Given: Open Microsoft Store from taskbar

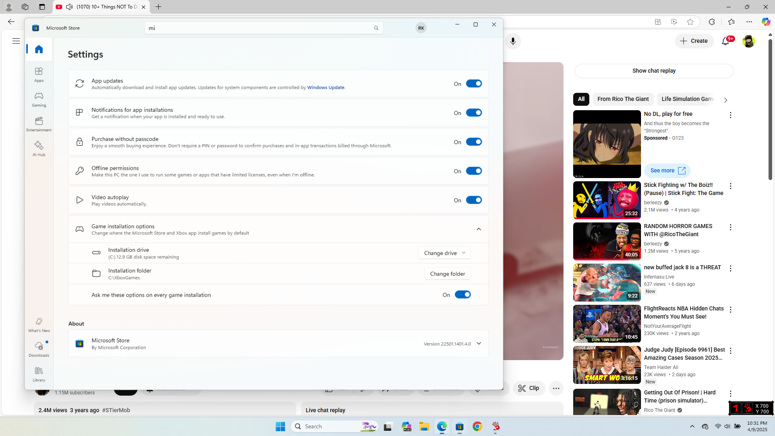Looking at the screenshot, I should point(460,426).
